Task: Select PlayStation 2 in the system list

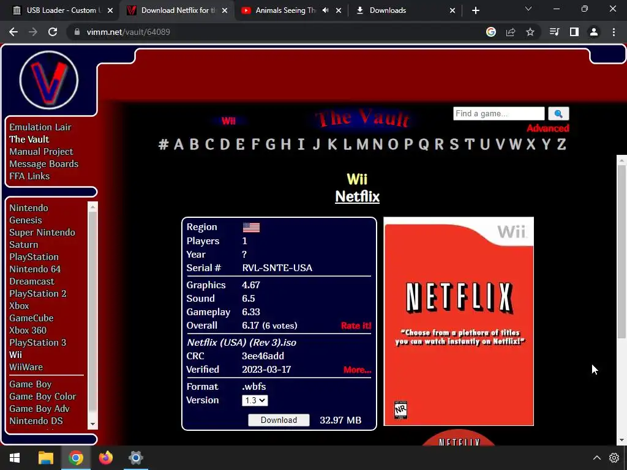Action: 38,294
